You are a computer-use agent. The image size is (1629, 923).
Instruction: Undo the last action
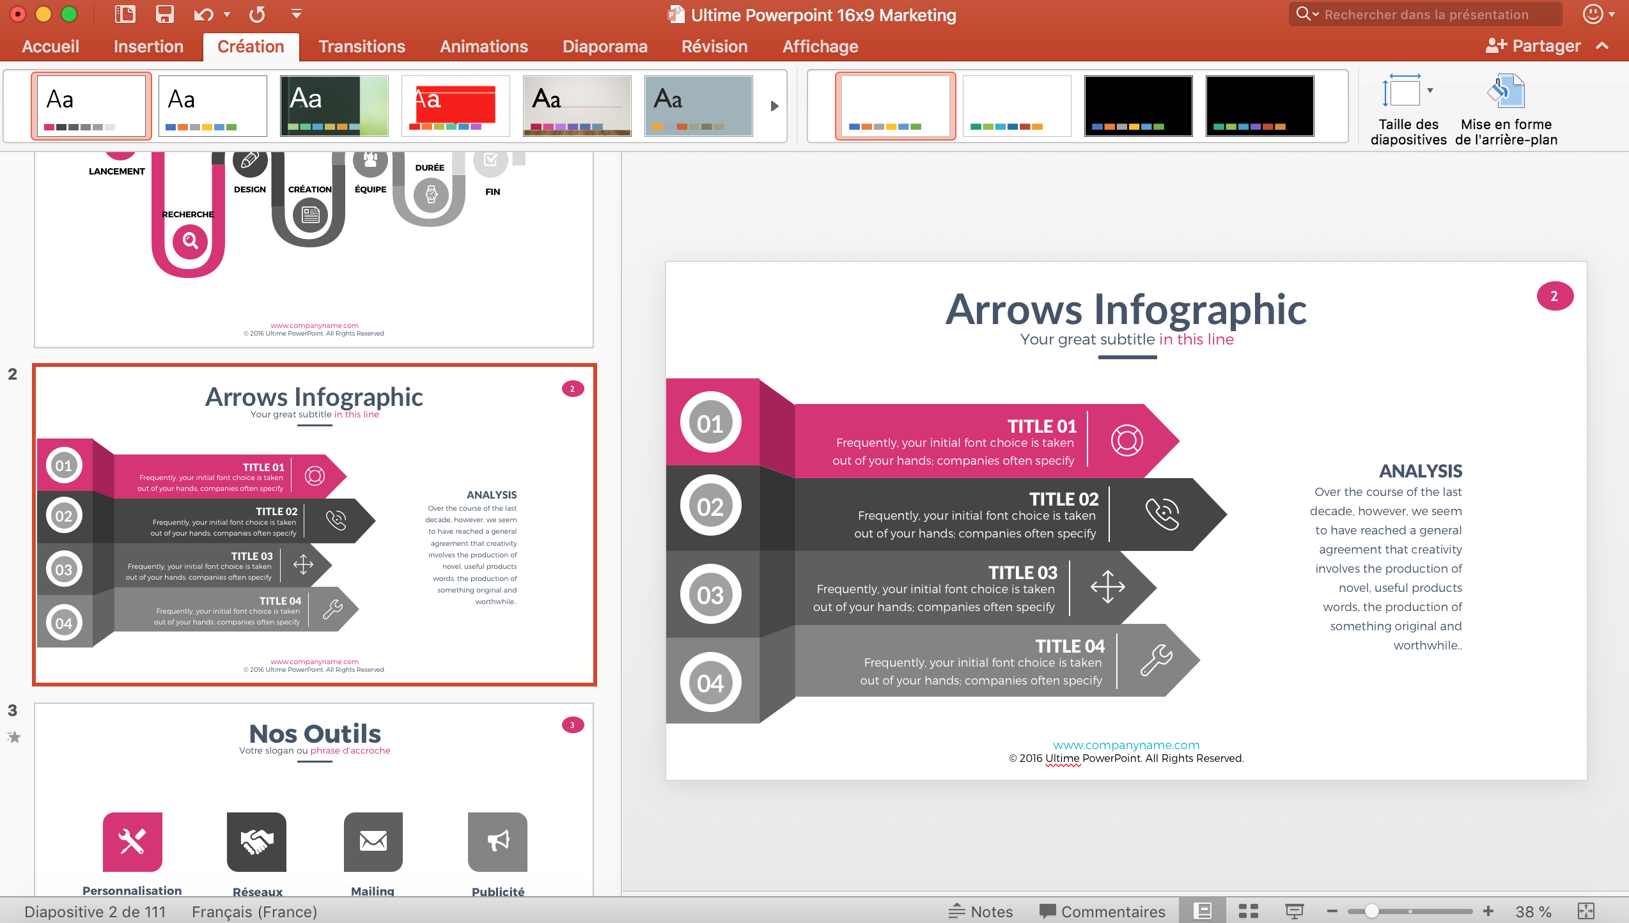(204, 14)
